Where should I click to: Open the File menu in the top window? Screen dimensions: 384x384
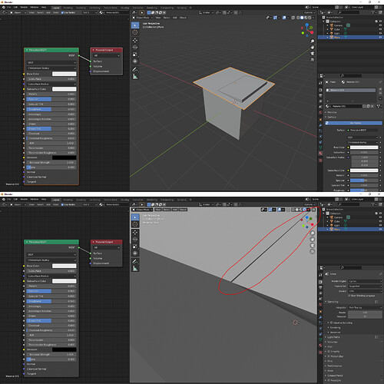8,8
